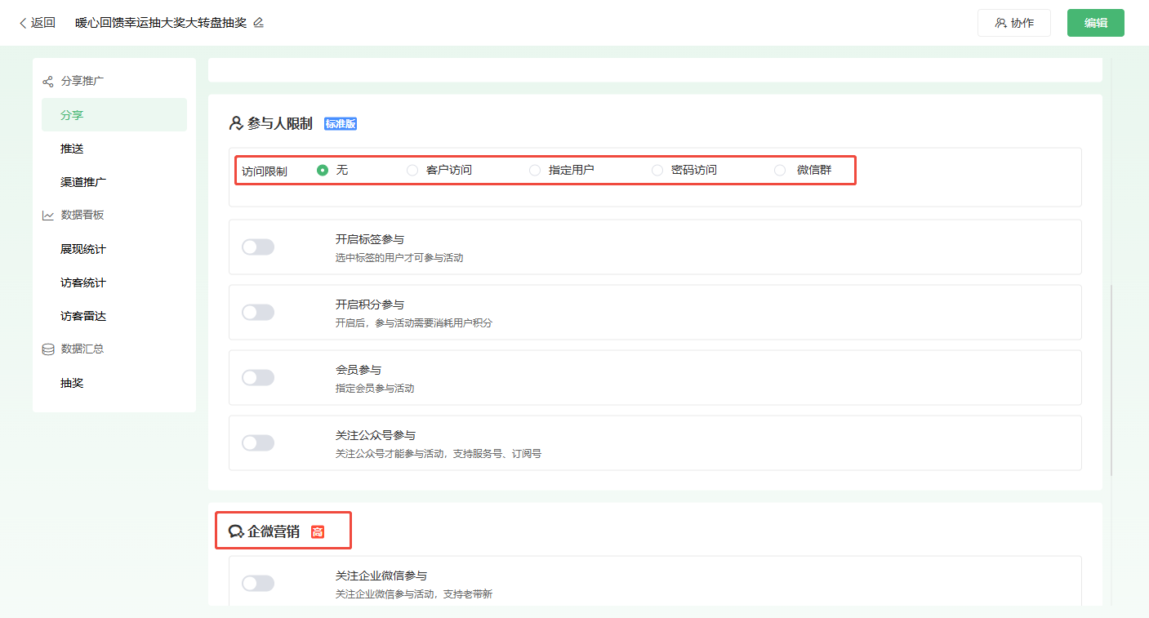The height and width of the screenshot is (618, 1149).
Task: Click the person icon beside 参与人限制 heading
Action: coord(236,123)
